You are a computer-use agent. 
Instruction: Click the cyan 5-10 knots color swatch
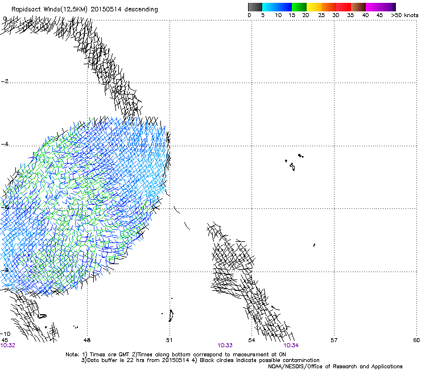[x=270, y=7]
